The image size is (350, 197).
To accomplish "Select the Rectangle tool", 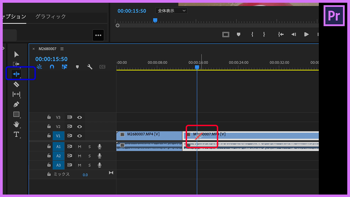I will [16, 114].
